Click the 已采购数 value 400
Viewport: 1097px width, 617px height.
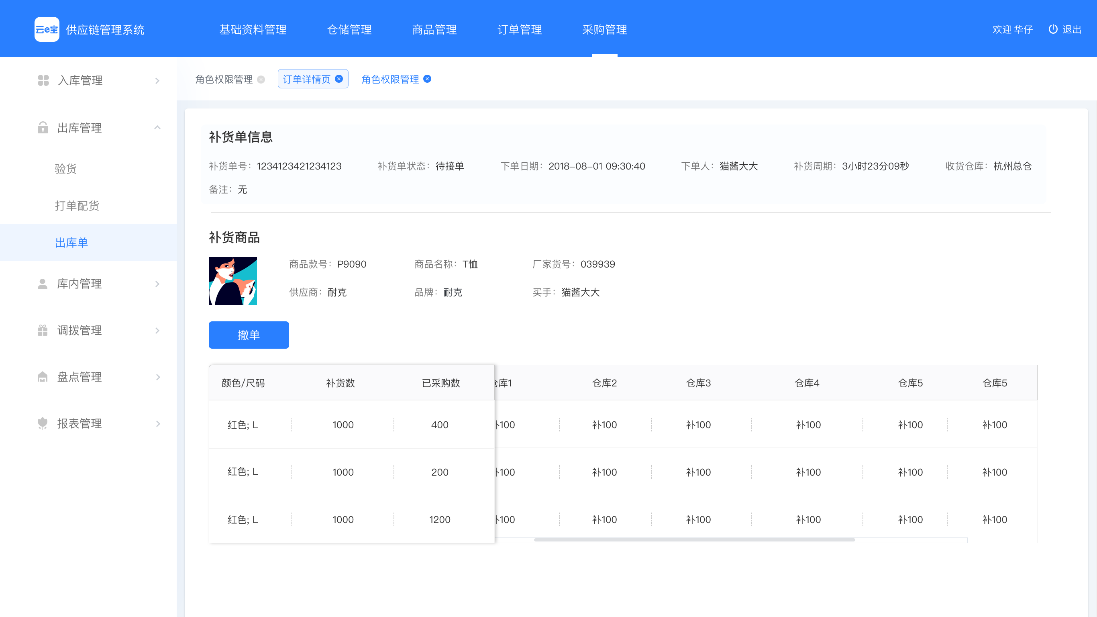pos(440,425)
